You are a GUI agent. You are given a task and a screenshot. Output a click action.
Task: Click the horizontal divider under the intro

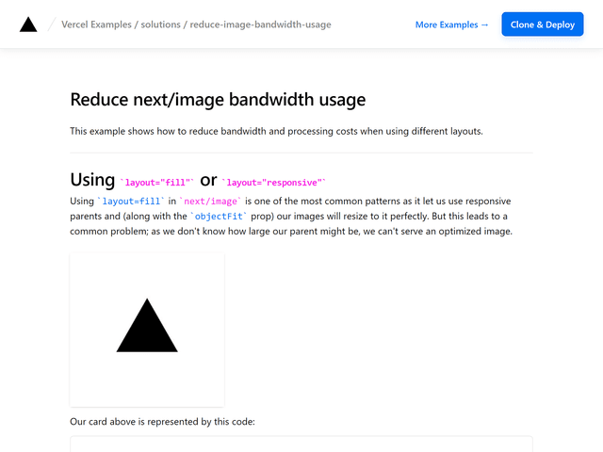click(x=301, y=153)
